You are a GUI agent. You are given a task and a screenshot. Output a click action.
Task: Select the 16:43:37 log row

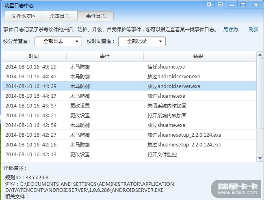click(x=129, y=106)
